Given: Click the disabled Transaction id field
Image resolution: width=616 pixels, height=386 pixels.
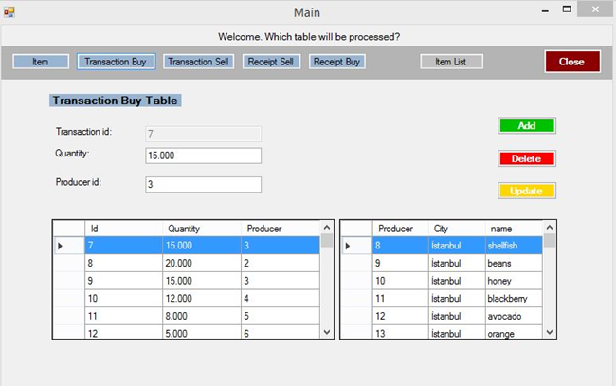Looking at the screenshot, I should pyautogui.click(x=203, y=134).
